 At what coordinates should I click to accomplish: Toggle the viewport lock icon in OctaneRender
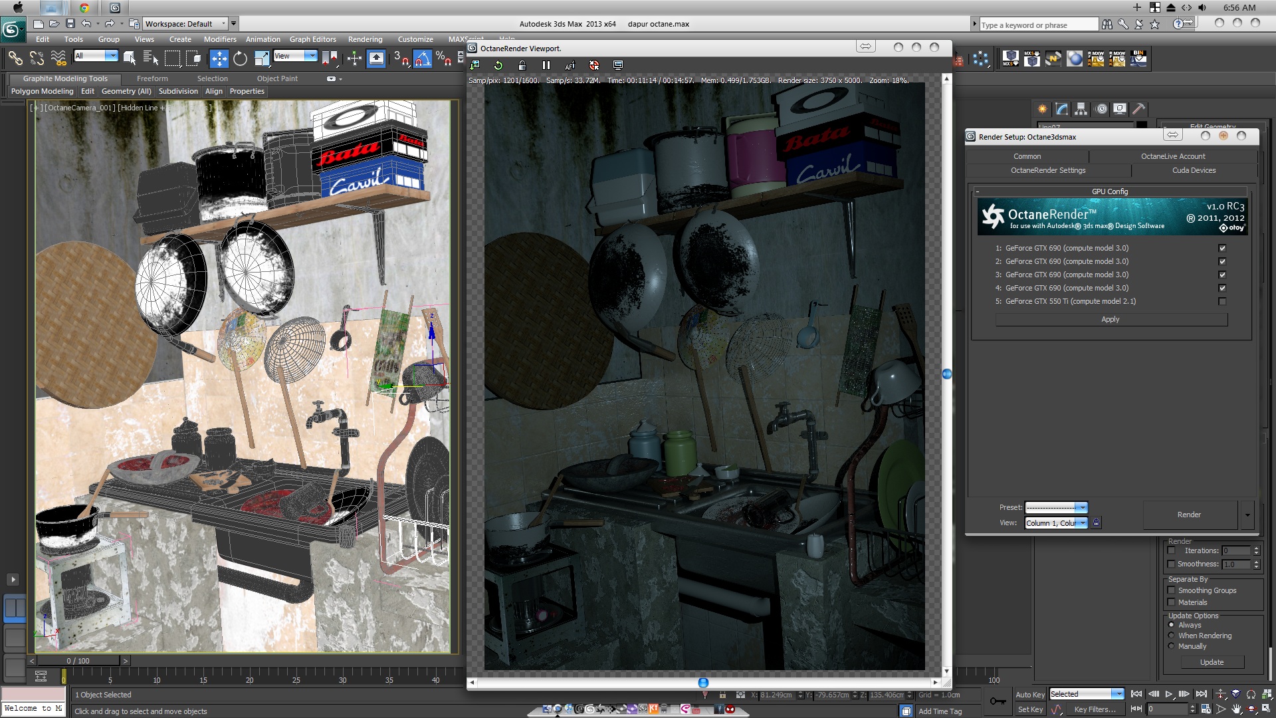(x=522, y=65)
